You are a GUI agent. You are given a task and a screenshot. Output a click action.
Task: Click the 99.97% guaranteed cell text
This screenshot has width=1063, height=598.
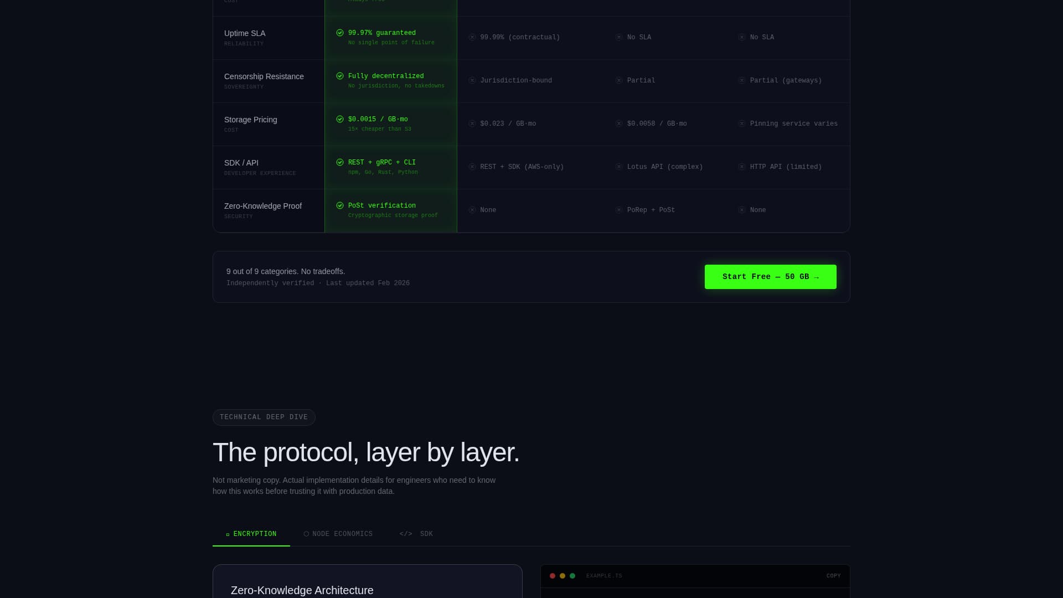coord(382,33)
